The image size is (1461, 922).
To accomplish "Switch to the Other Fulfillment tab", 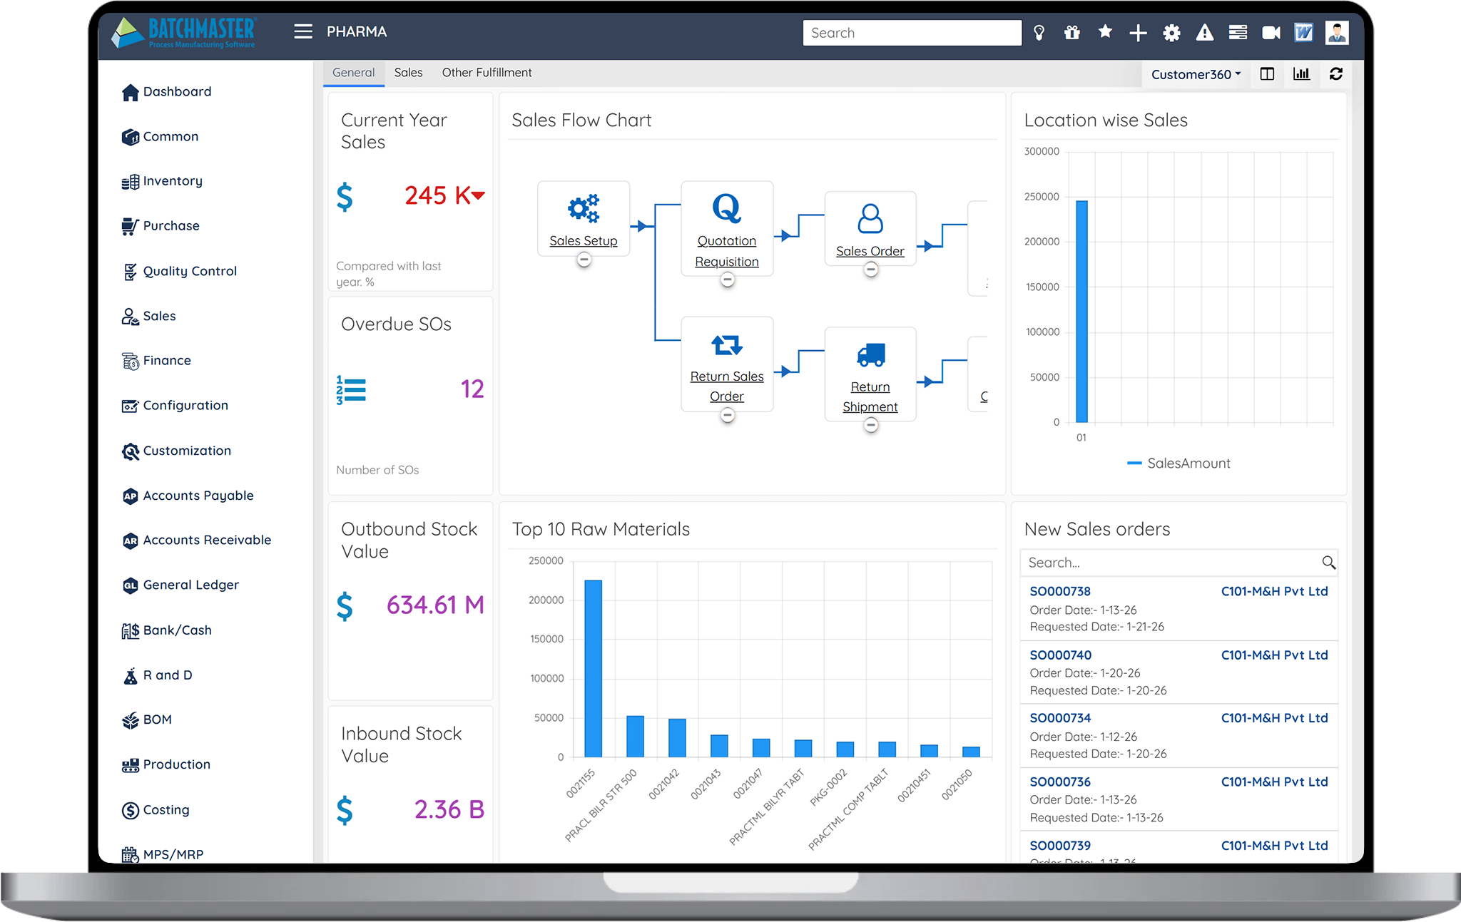I will pyautogui.click(x=487, y=73).
